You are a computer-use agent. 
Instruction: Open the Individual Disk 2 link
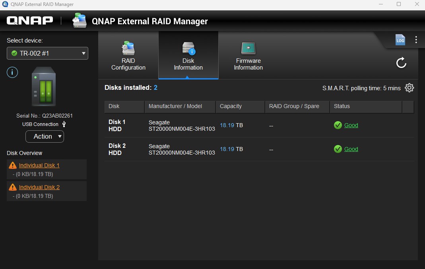pos(39,187)
